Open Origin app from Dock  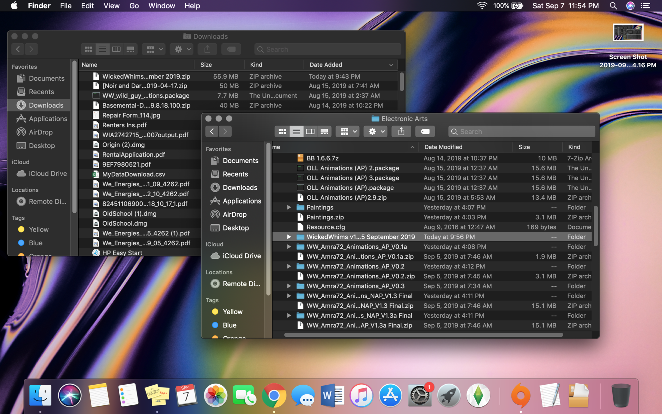[x=521, y=395]
